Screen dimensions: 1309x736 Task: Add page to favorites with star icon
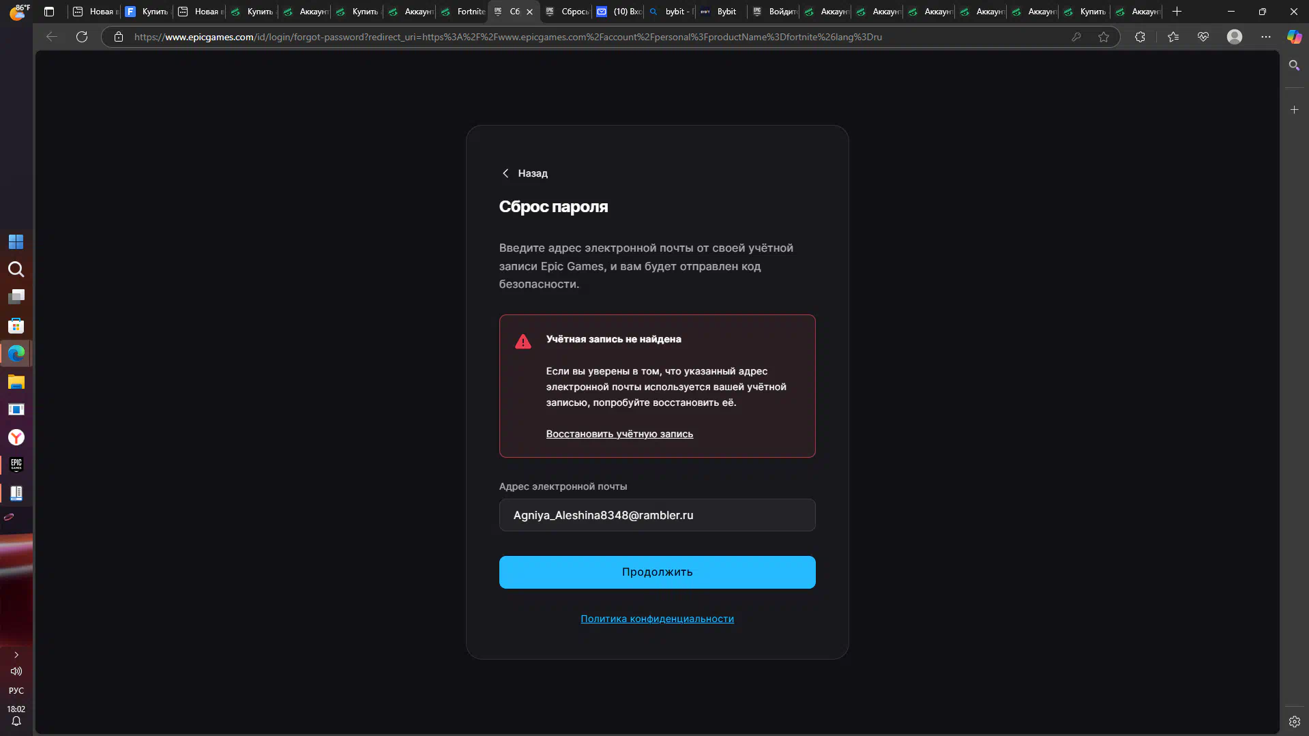pyautogui.click(x=1104, y=37)
